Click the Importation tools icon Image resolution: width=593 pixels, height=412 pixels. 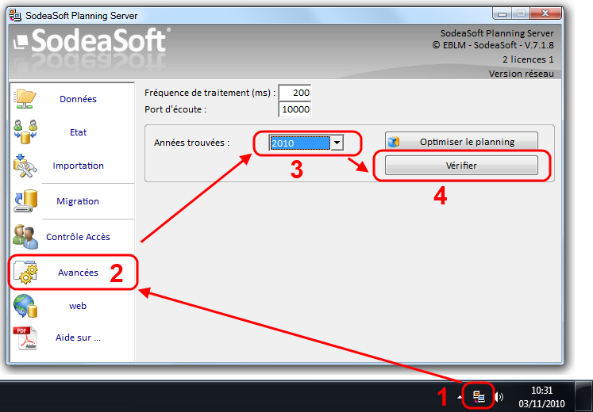pos(25,166)
